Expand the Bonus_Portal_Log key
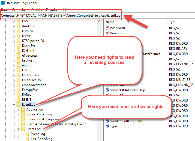Image resolution: width=195 pixels, height=141 pixels. 18,114
